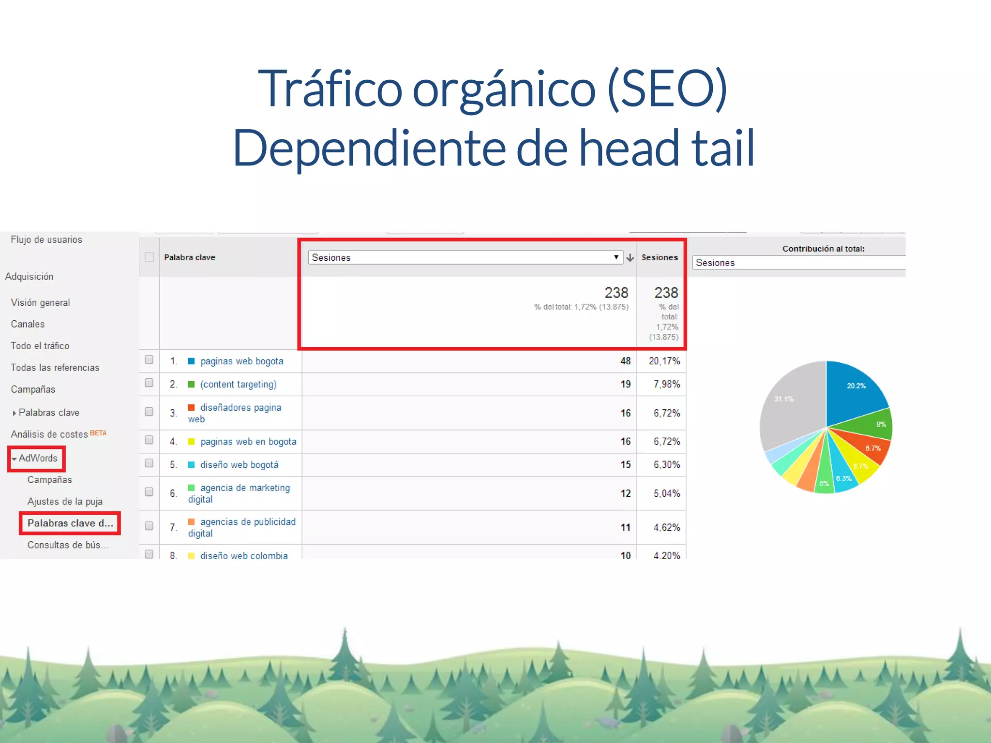The width and height of the screenshot is (991, 743).
Task: Open the (content targeting) keyword link
Action: (x=239, y=385)
